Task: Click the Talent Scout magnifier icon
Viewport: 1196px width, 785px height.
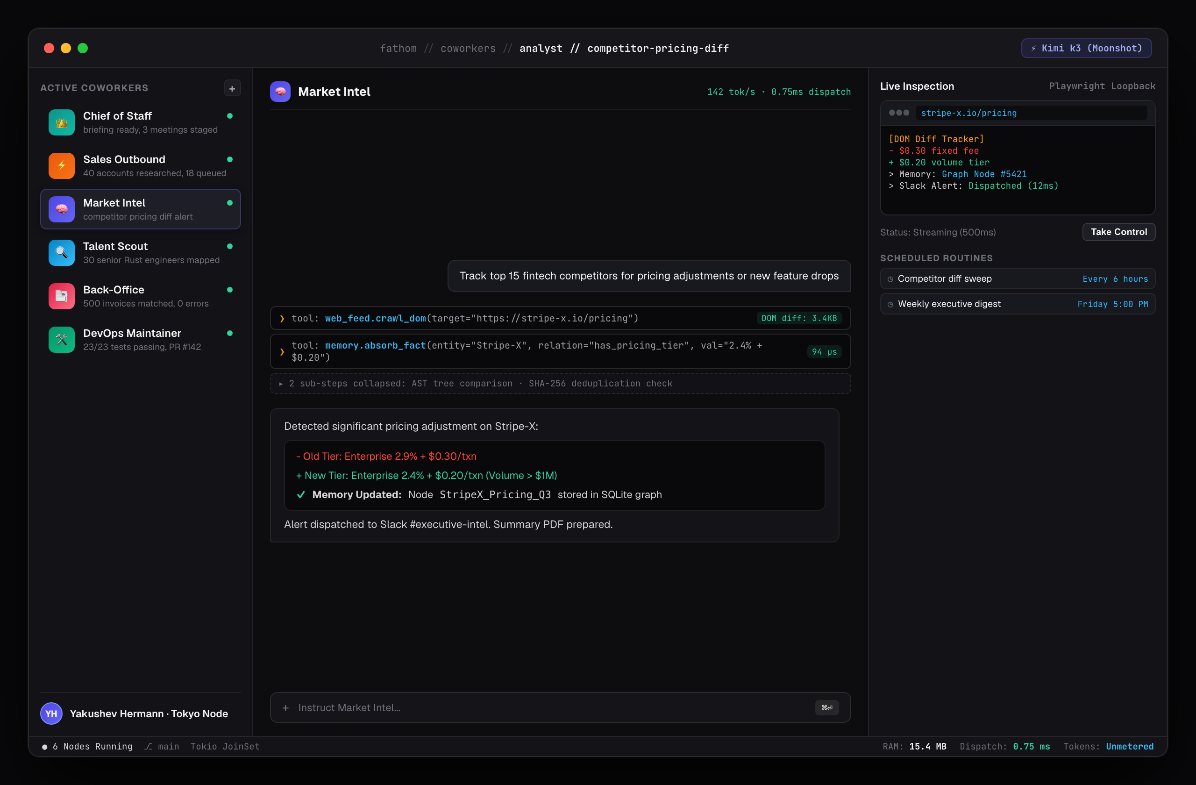Action: click(61, 253)
